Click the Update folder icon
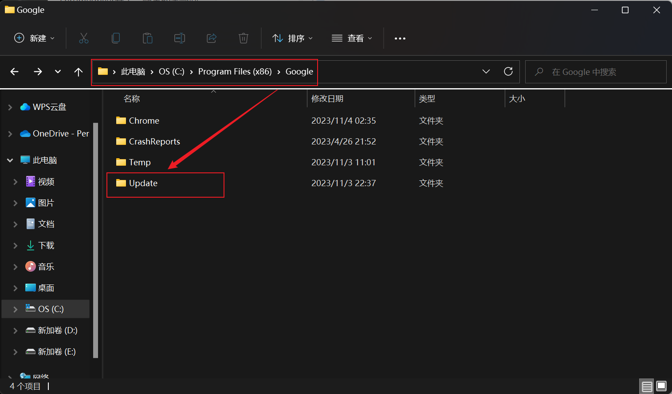The width and height of the screenshot is (672, 394). (121, 183)
